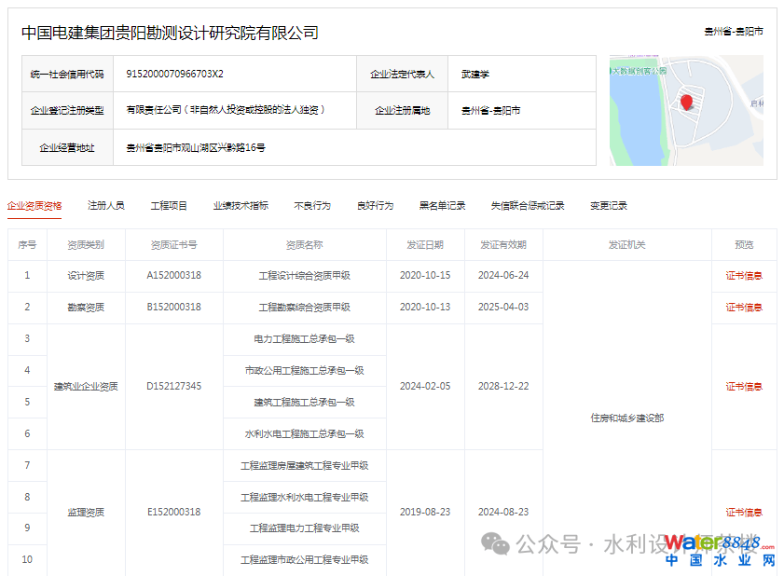Show the 不良行为 records tab
Viewport: 784px width, 576px height.
[312, 205]
